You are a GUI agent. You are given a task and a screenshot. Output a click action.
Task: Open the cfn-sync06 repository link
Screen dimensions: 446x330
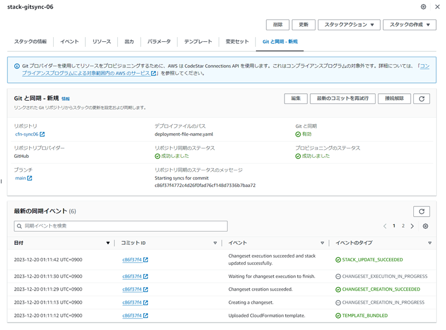[x=30, y=134]
